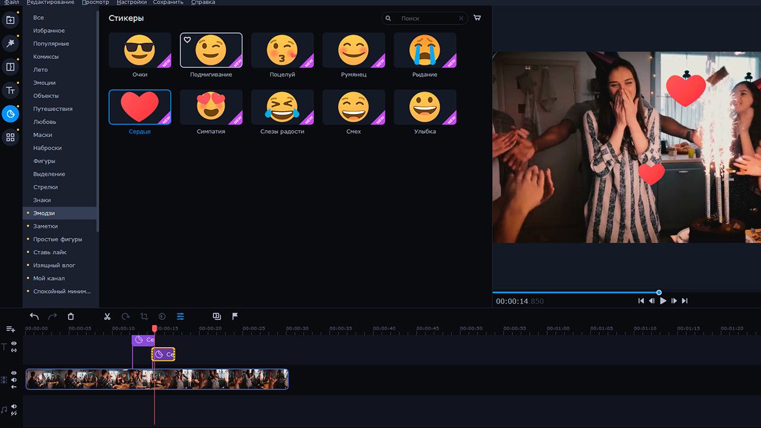Viewport: 761px width, 428px height.
Task: Favorite the Подмигивание sticker with heart
Action: point(187,40)
